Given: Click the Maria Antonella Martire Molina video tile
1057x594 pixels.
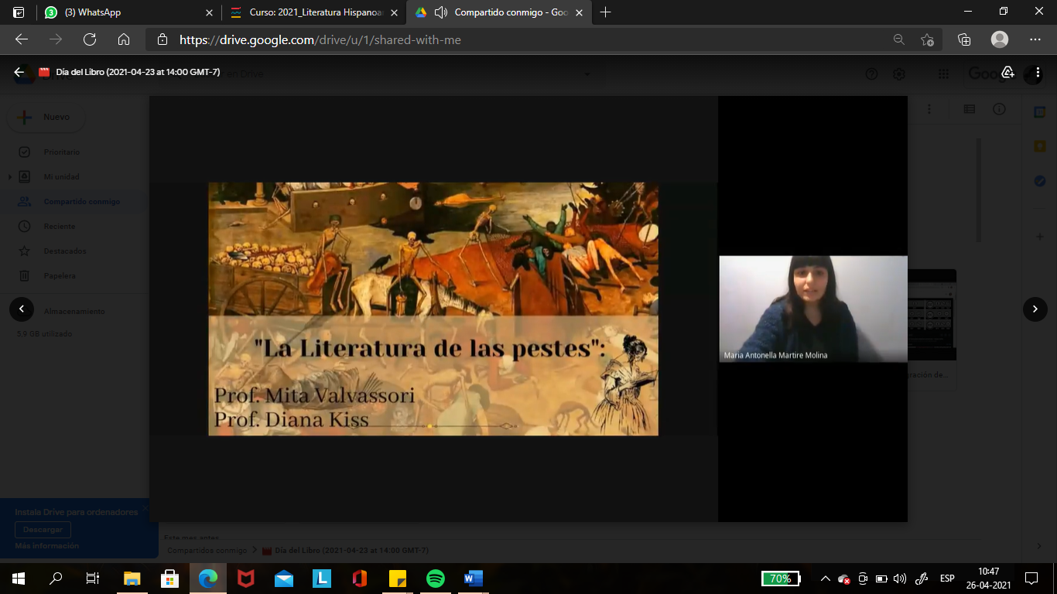Looking at the screenshot, I should (813, 309).
